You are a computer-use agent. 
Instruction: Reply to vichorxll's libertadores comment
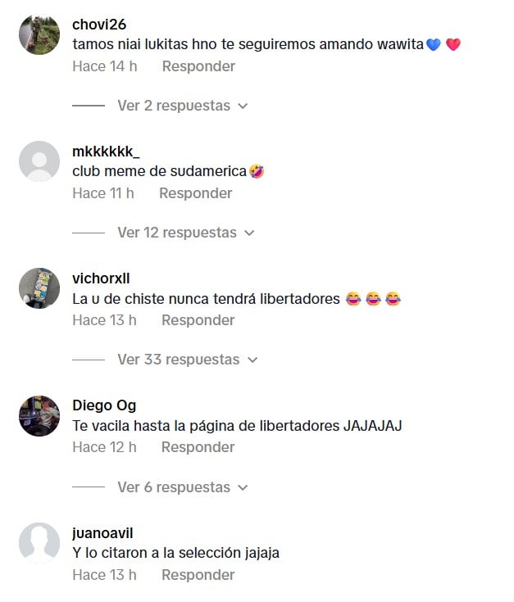point(198,320)
